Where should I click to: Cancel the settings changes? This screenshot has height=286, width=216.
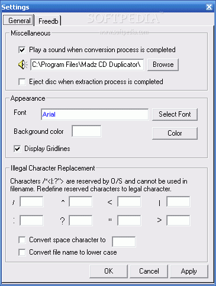(149, 271)
